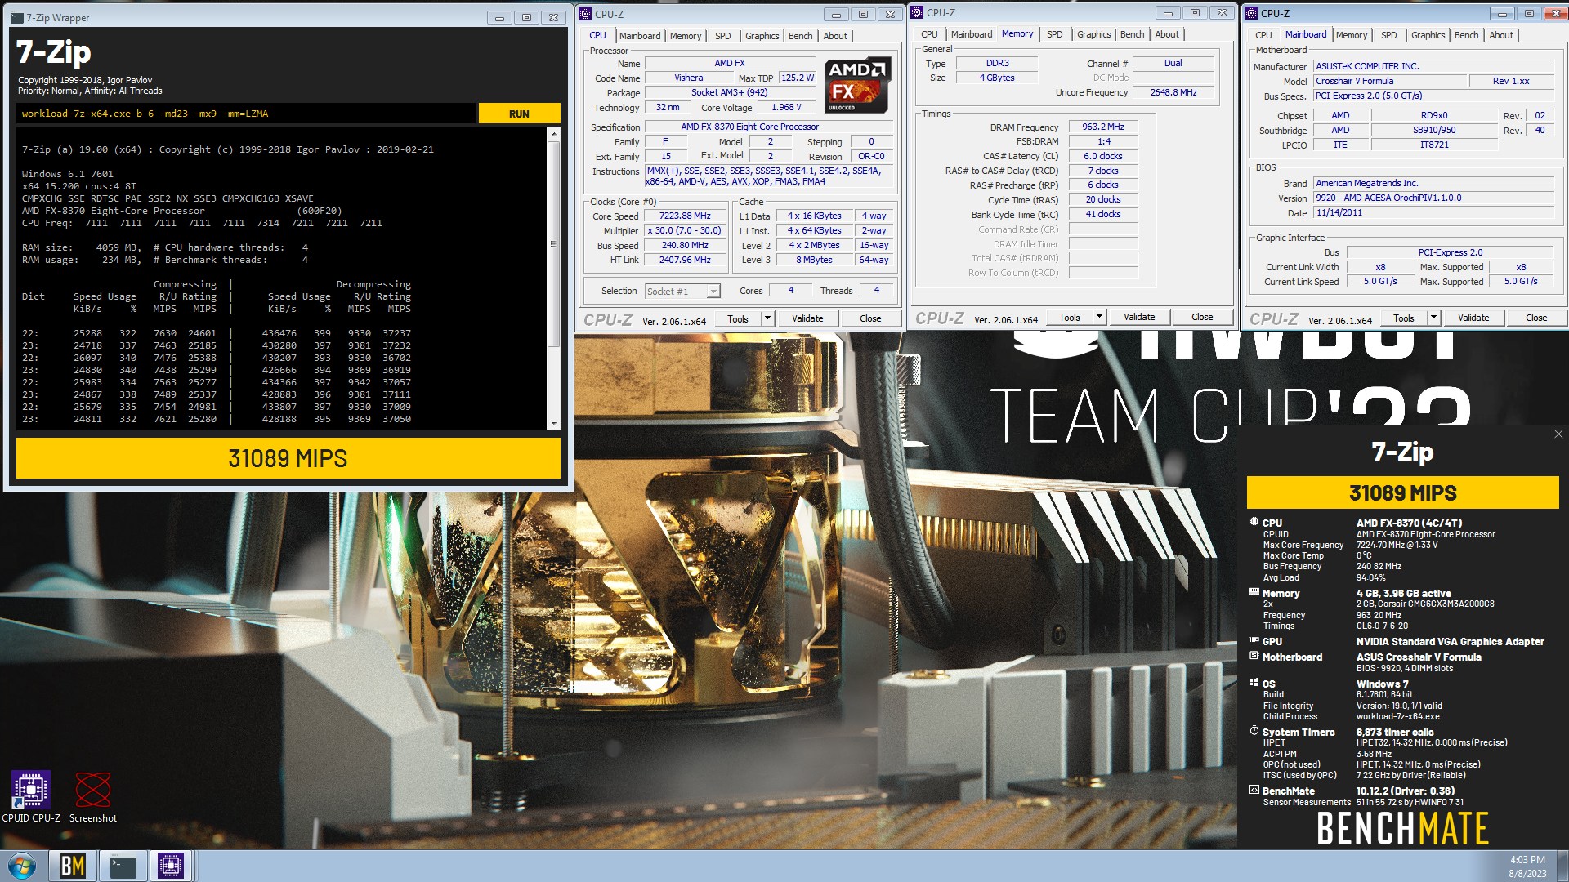Click the CPU icon in BenchMate panel

1254,522
